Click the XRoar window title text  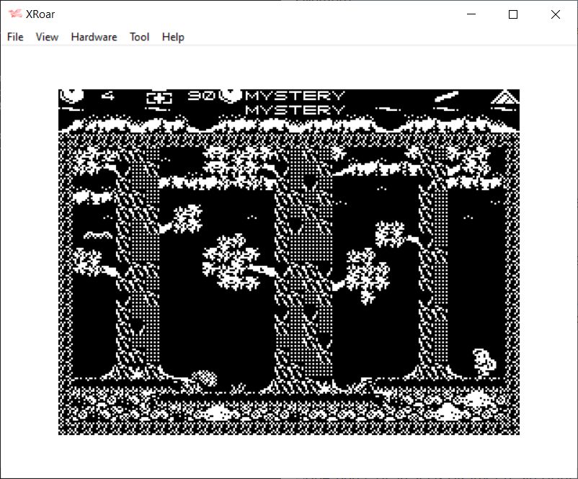click(x=40, y=14)
